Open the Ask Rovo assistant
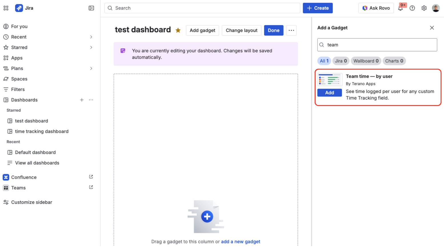 pos(376,8)
